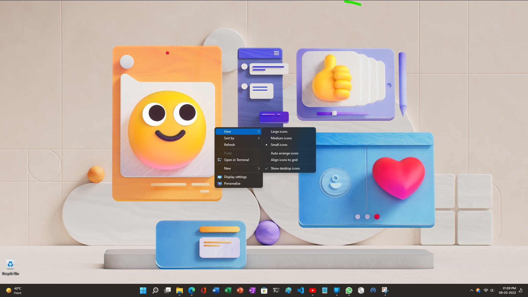Show hidden system tray icons chevron
The image size is (528, 297).
click(471, 290)
